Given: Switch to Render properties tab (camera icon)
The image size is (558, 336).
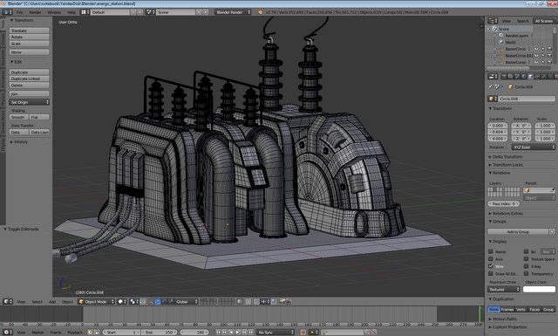Looking at the screenshot, I should pyautogui.click(x=504, y=76).
